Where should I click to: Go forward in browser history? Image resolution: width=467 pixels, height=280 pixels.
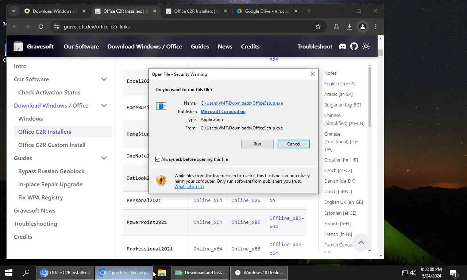28,27
